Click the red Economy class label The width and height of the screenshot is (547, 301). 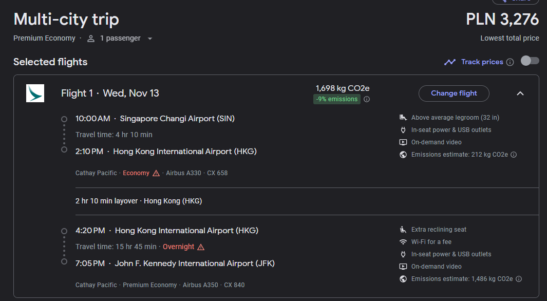click(x=136, y=173)
